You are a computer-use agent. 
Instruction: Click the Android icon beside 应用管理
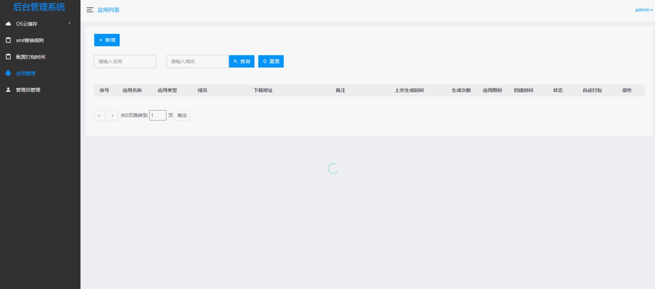pos(8,73)
